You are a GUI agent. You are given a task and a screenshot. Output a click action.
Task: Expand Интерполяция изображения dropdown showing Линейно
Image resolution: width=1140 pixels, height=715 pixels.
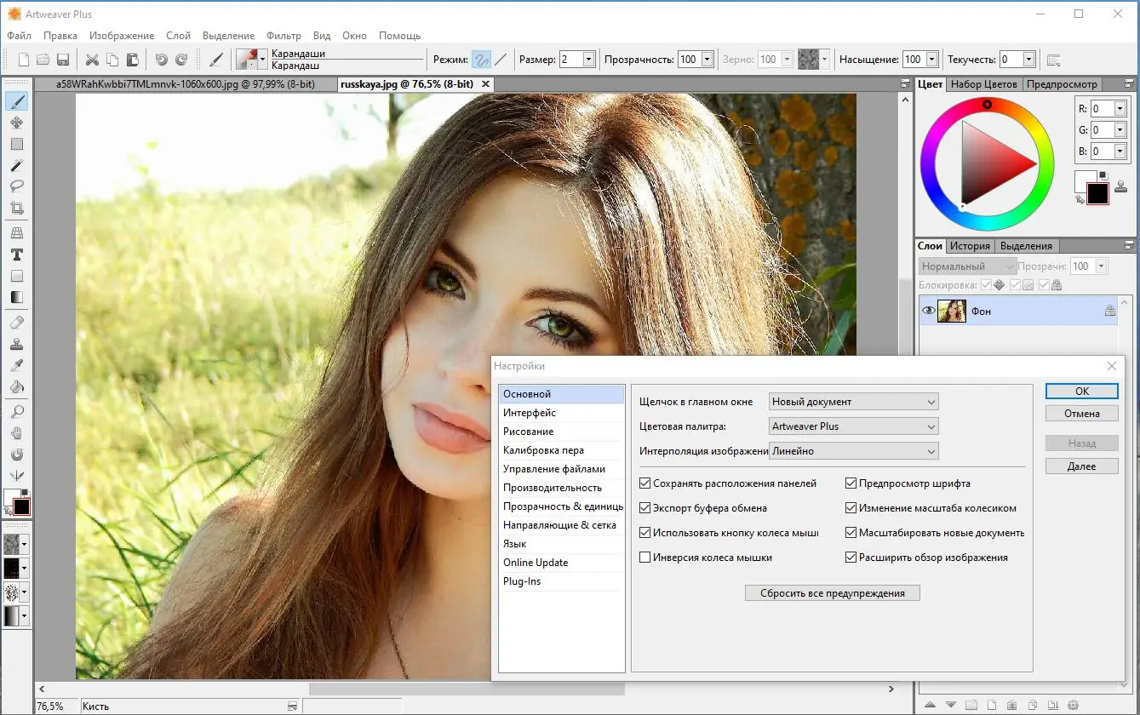853,451
